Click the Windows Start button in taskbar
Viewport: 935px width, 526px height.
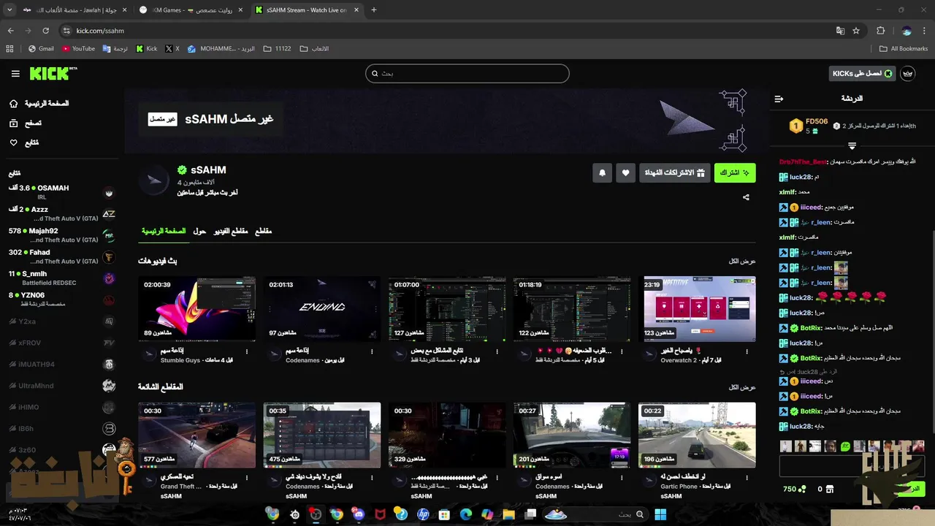tap(660, 514)
